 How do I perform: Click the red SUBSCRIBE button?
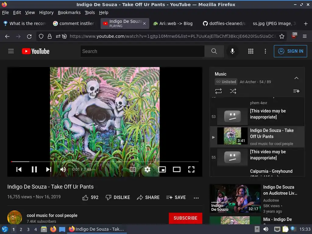[x=186, y=218]
